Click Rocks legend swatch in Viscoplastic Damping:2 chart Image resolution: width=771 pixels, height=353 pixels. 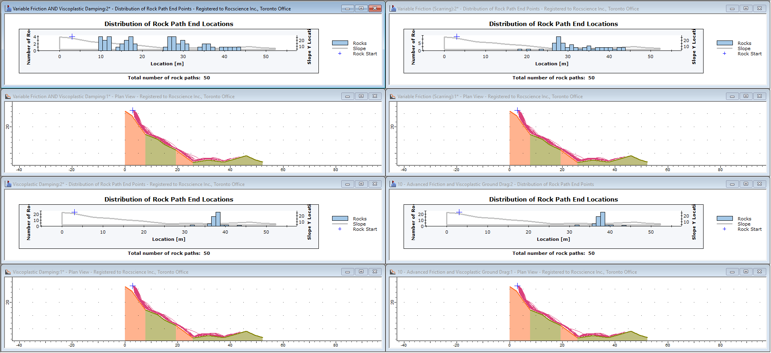pyautogui.click(x=340, y=218)
